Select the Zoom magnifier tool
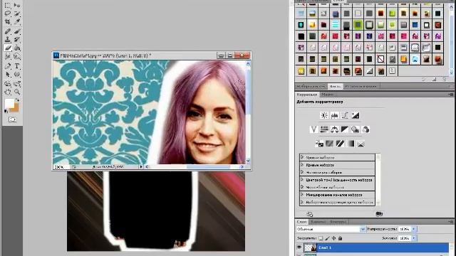The height and width of the screenshot is (256, 456). [x=17, y=92]
